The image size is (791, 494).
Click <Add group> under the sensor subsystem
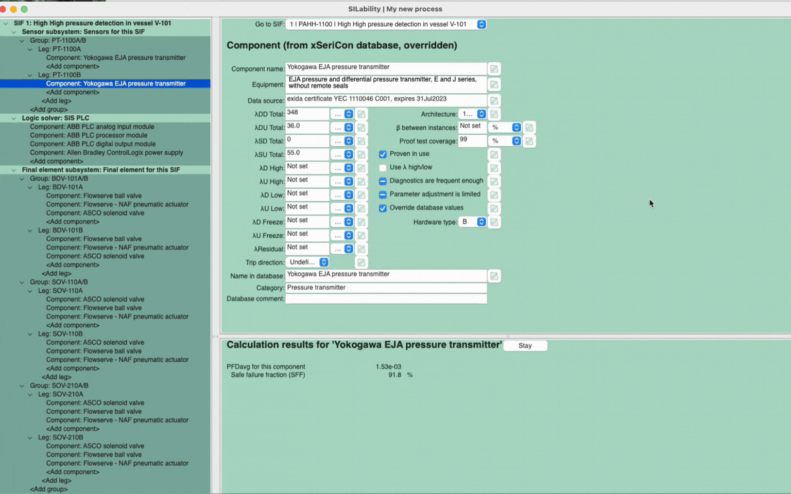tap(49, 110)
